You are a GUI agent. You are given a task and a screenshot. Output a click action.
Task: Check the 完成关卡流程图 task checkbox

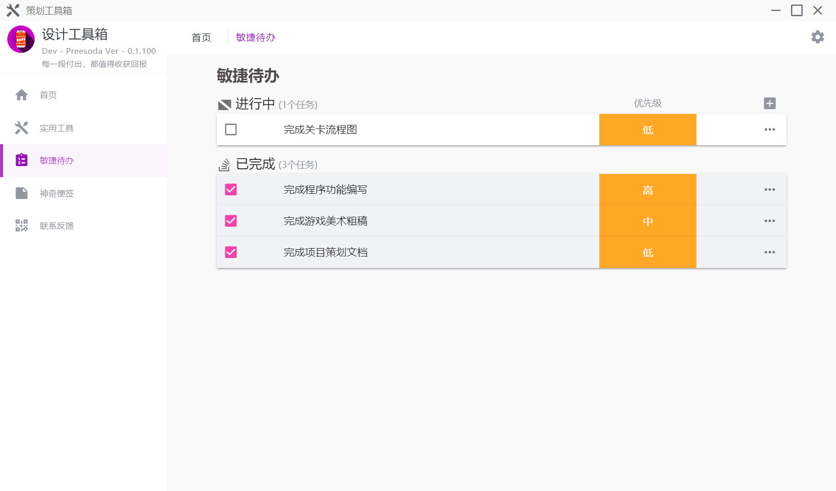pyautogui.click(x=230, y=130)
